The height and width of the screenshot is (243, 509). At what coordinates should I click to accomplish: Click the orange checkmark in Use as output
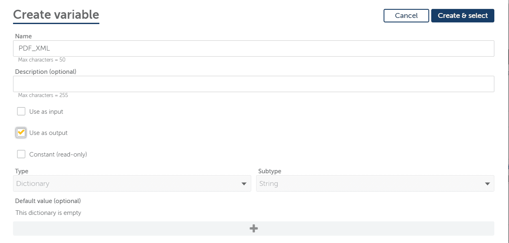(x=21, y=133)
